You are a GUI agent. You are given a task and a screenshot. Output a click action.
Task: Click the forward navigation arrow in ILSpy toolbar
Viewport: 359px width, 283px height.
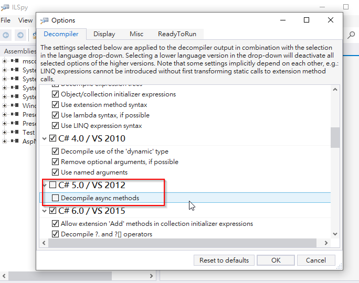point(20,35)
